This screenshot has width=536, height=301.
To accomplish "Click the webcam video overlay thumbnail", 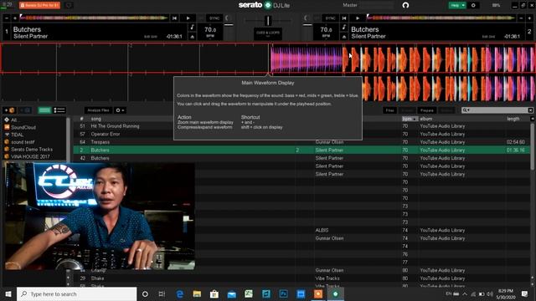I will click(100, 216).
